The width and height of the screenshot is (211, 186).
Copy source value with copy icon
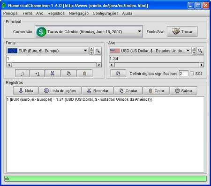(x=69, y=74)
